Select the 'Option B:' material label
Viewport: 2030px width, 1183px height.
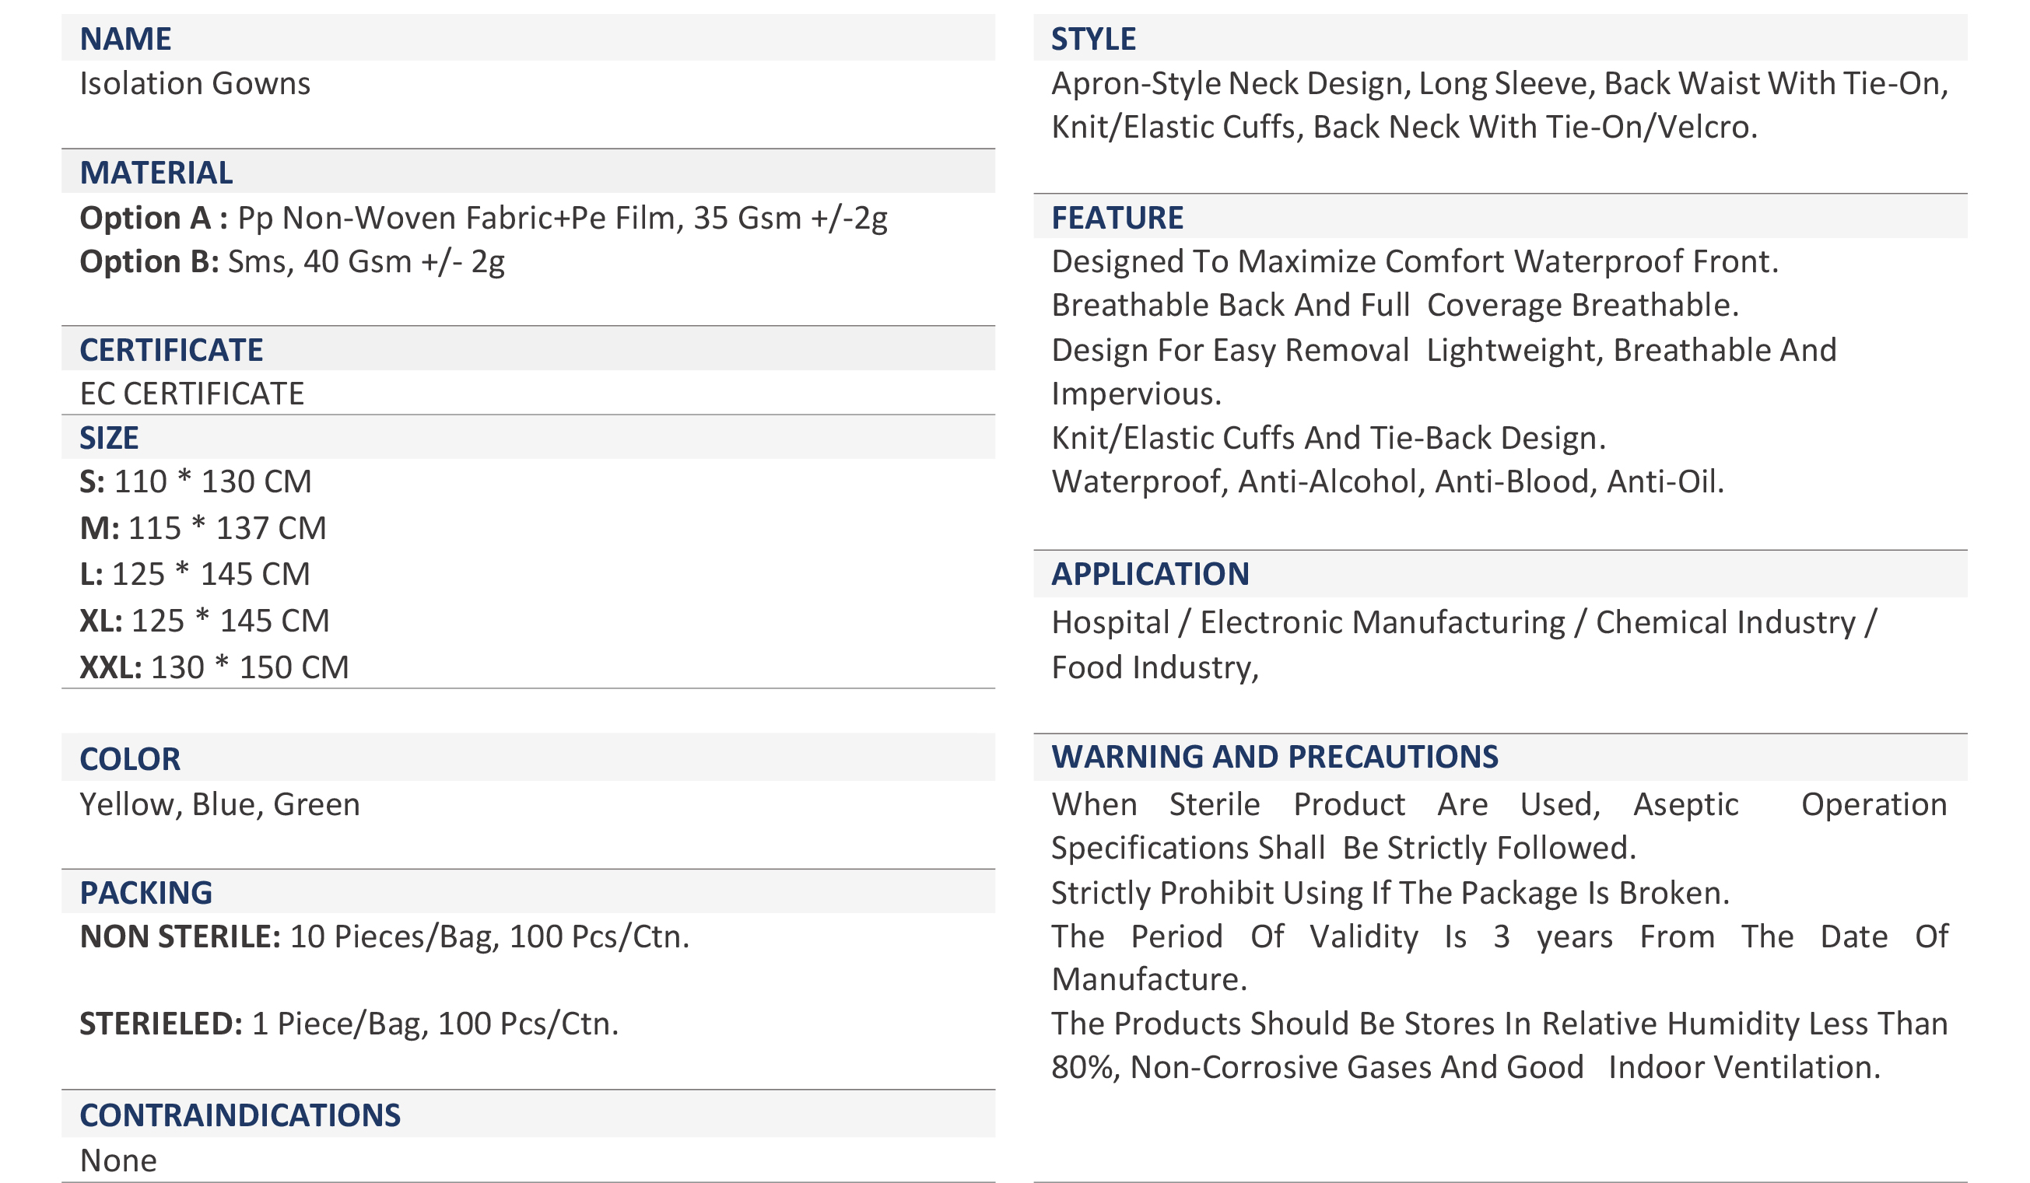pyautogui.click(x=149, y=262)
